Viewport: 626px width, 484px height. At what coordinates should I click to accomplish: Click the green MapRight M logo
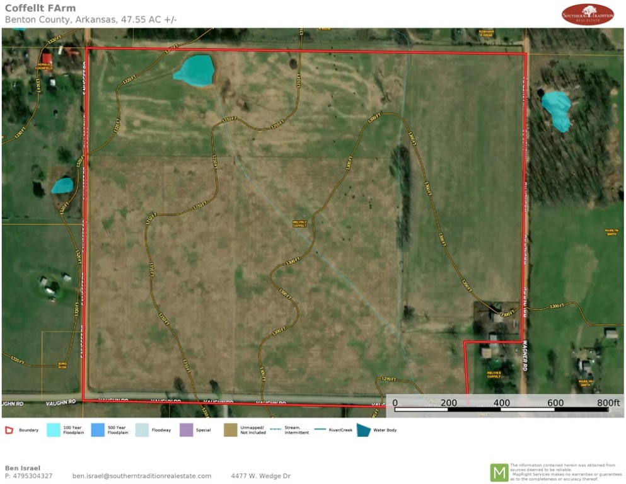[x=499, y=472]
